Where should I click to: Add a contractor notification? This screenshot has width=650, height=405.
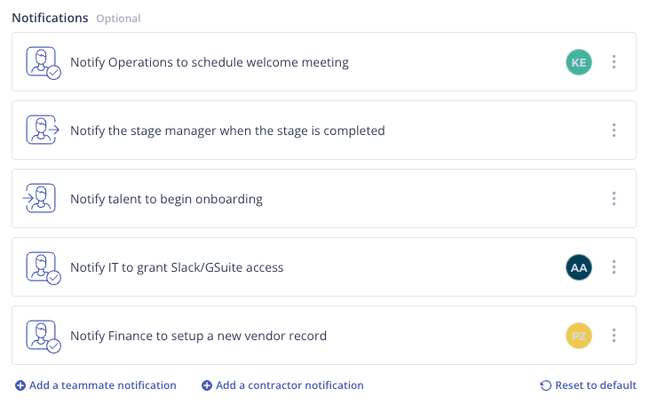click(282, 385)
